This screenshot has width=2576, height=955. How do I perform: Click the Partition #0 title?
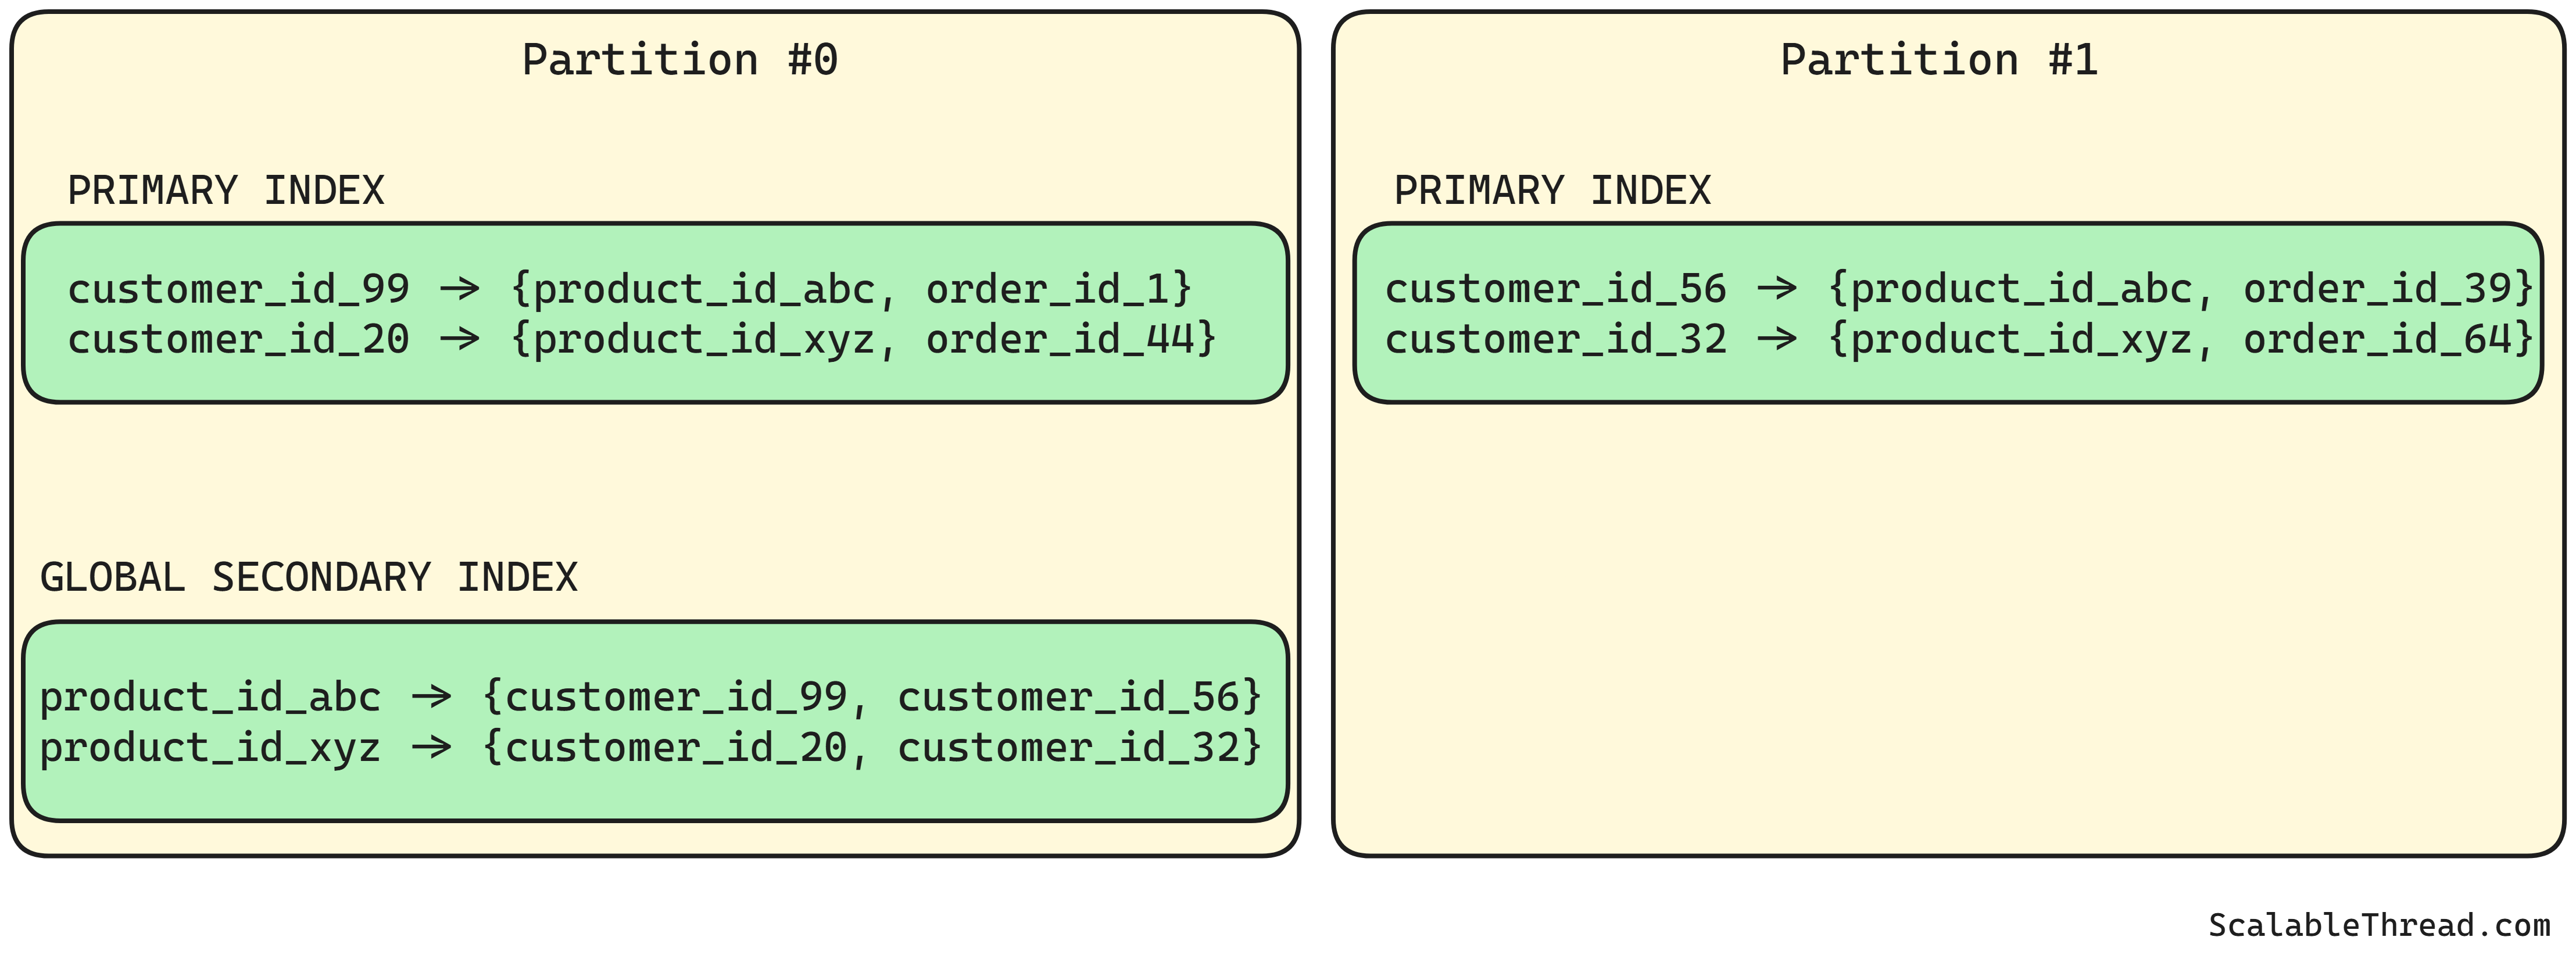pyautogui.click(x=680, y=57)
